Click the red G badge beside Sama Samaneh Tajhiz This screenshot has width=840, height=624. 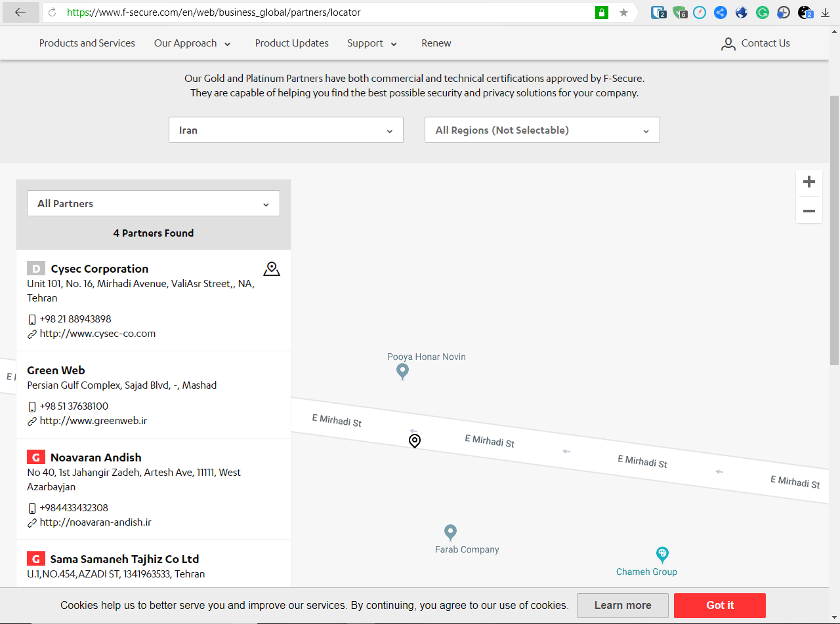[x=36, y=559]
